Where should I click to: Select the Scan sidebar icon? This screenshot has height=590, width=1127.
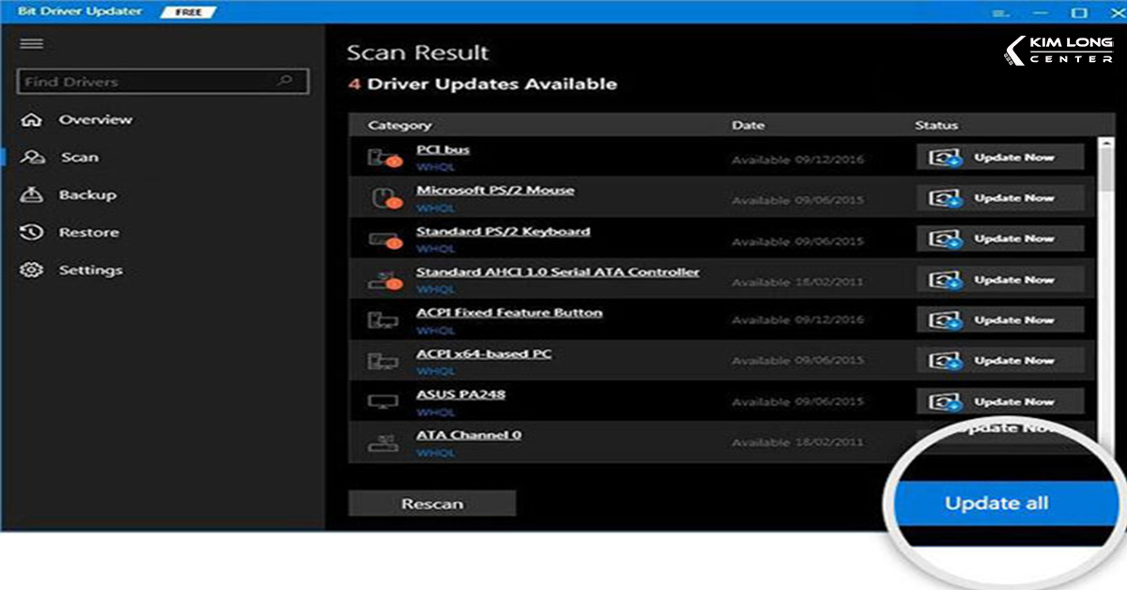(33, 157)
